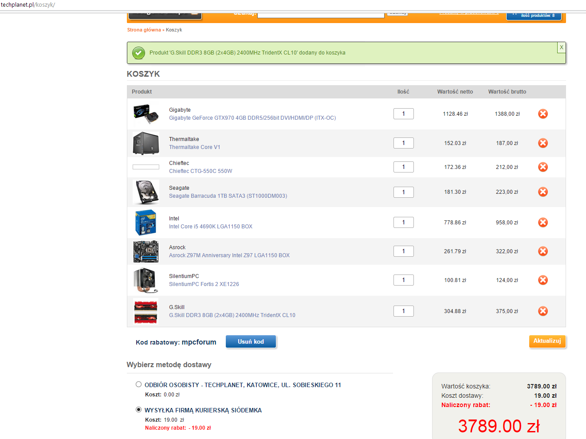586x439 pixels.
Task: Click the Produkt column header
Action: [x=142, y=92]
